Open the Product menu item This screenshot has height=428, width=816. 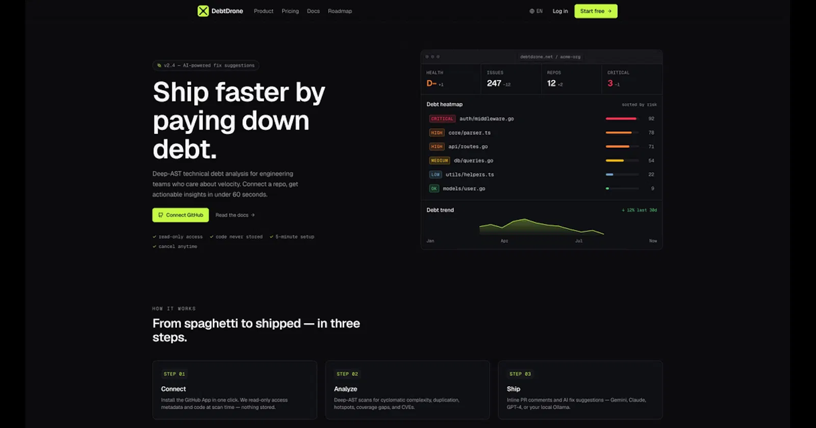pyautogui.click(x=264, y=11)
